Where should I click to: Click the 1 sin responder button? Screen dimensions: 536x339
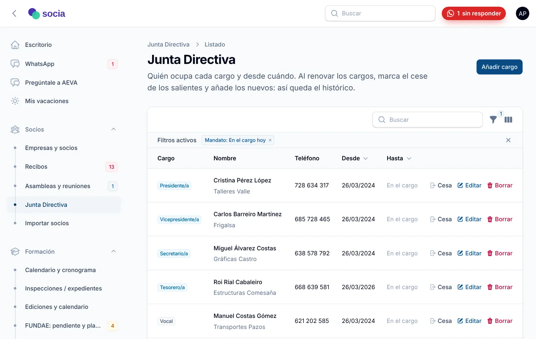(474, 13)
